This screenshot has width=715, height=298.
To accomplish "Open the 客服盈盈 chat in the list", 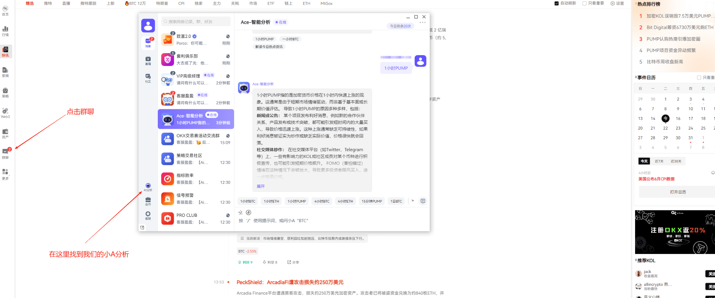I will [196, 99].
